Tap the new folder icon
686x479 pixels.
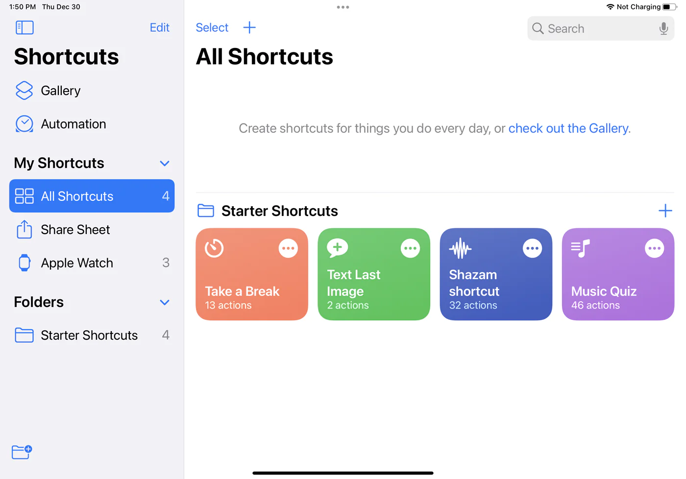pyautogui.click(x=22, y=452)
